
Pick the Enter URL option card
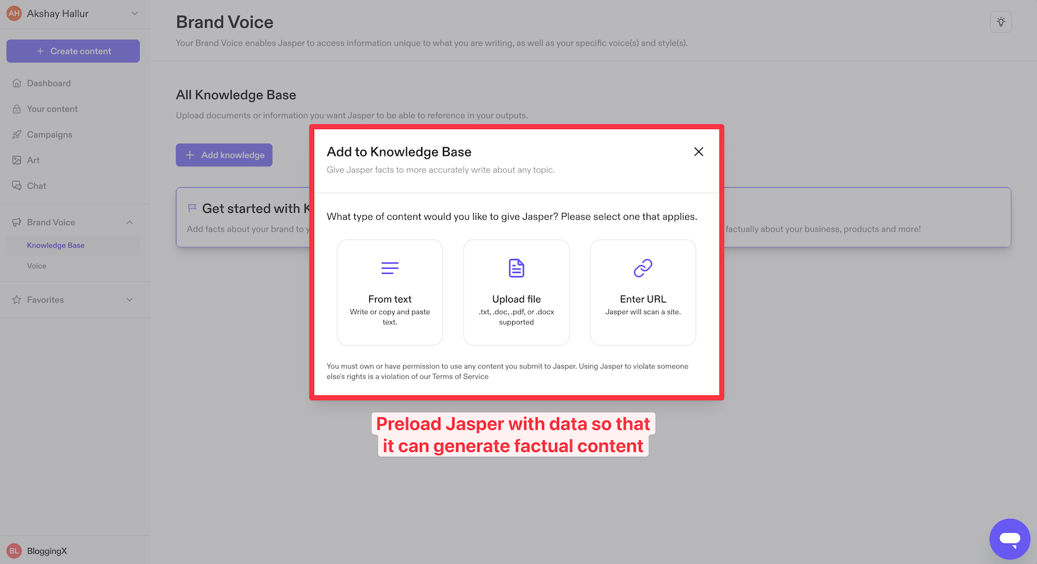643,292
